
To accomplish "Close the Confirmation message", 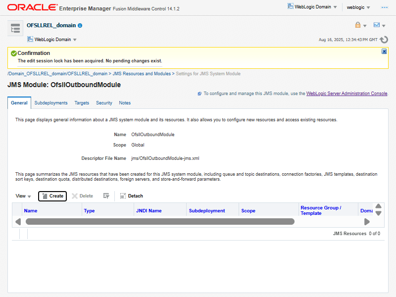I will tap(384, 51).
